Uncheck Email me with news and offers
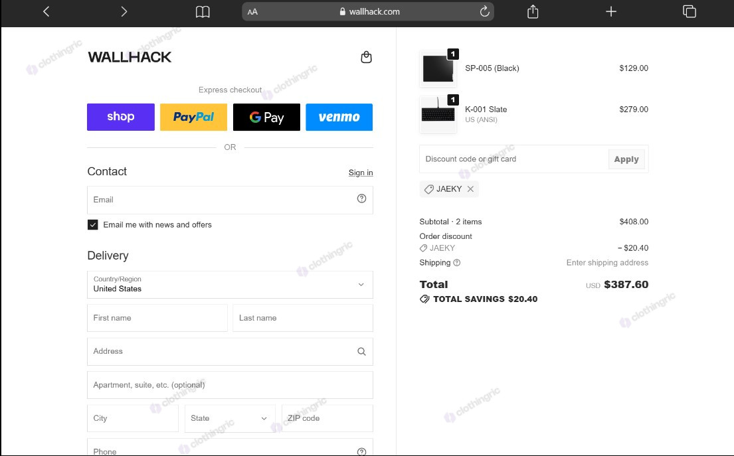The height and width of the screenshot is (456, 734). pos(93,224)
